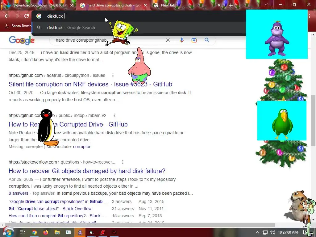Close the hard drive corruptor github tab

click(x=145, y=5)
